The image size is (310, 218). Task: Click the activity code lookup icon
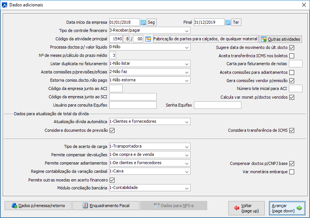pyautogui.click(x=148, y=39)
